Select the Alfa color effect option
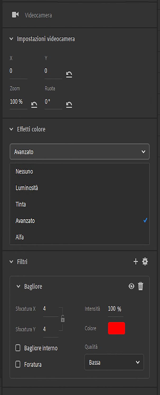The width and height of the screenshot is (160, 395). click(x=20, y=237)
